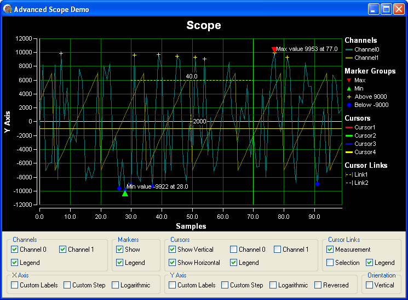Click the Channel0 color swatch in legend
The height and width of the screenshot is (300, 408).
(349, 50)
